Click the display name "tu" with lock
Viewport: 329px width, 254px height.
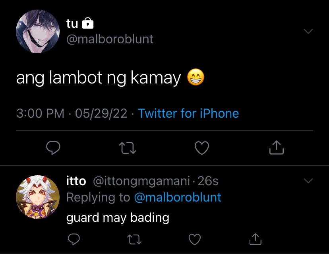tap(80, 23)
